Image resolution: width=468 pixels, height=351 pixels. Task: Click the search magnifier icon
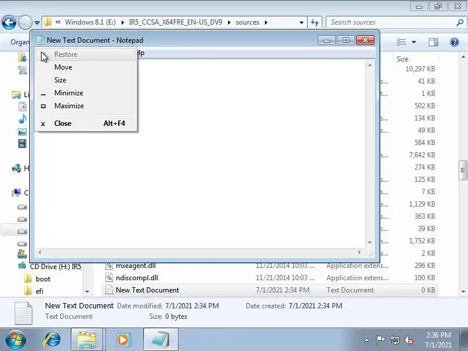coord(460,22)
